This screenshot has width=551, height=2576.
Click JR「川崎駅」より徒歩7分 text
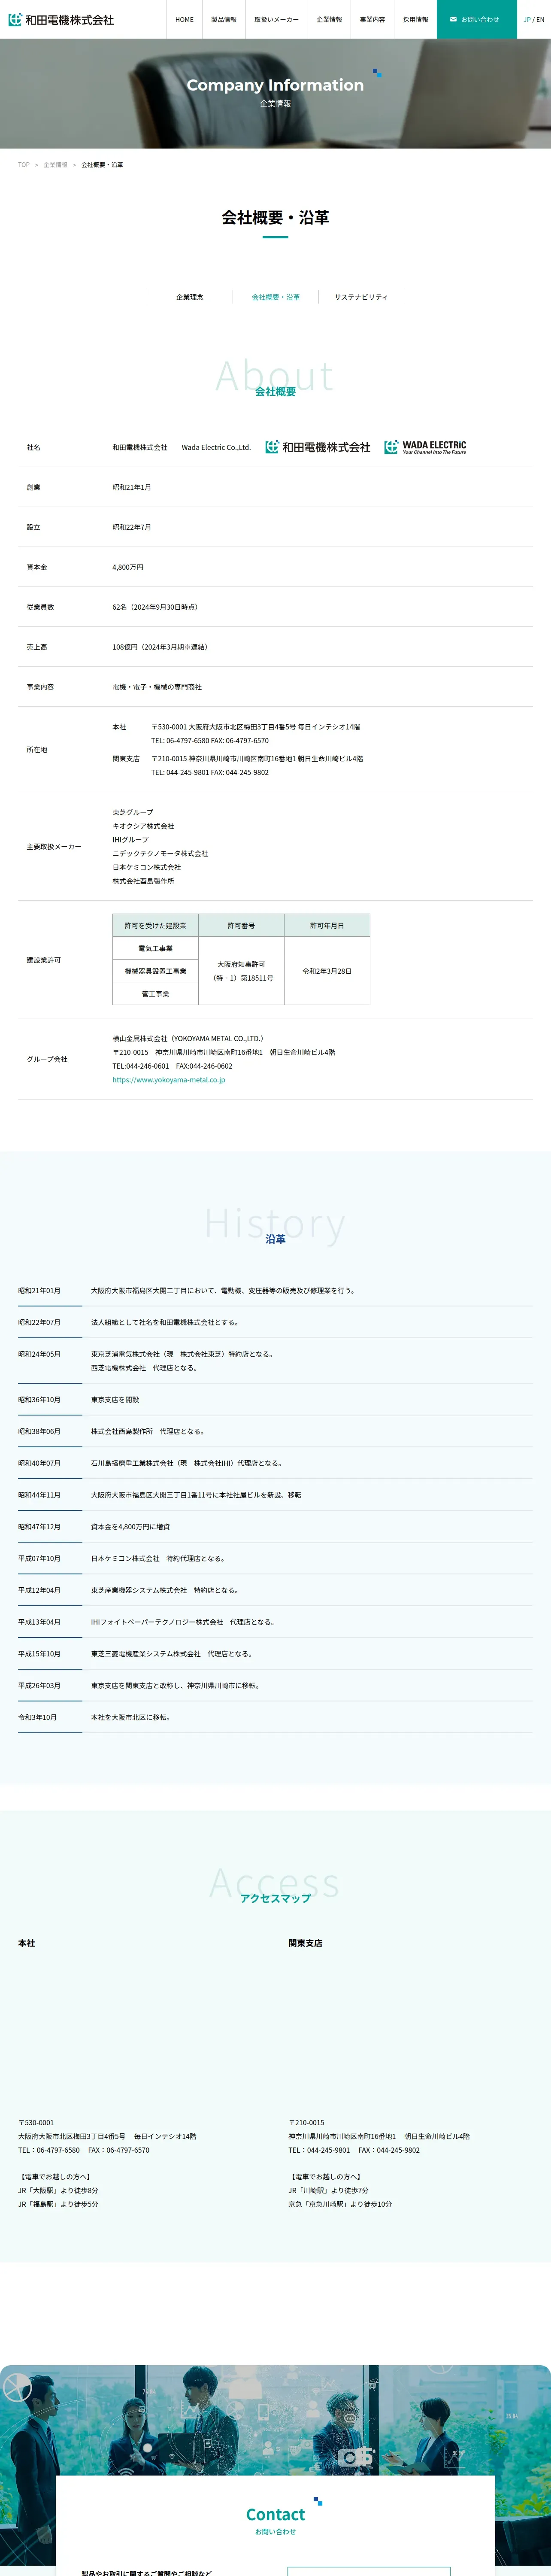pyautogui.click(x=328, y=2190)
